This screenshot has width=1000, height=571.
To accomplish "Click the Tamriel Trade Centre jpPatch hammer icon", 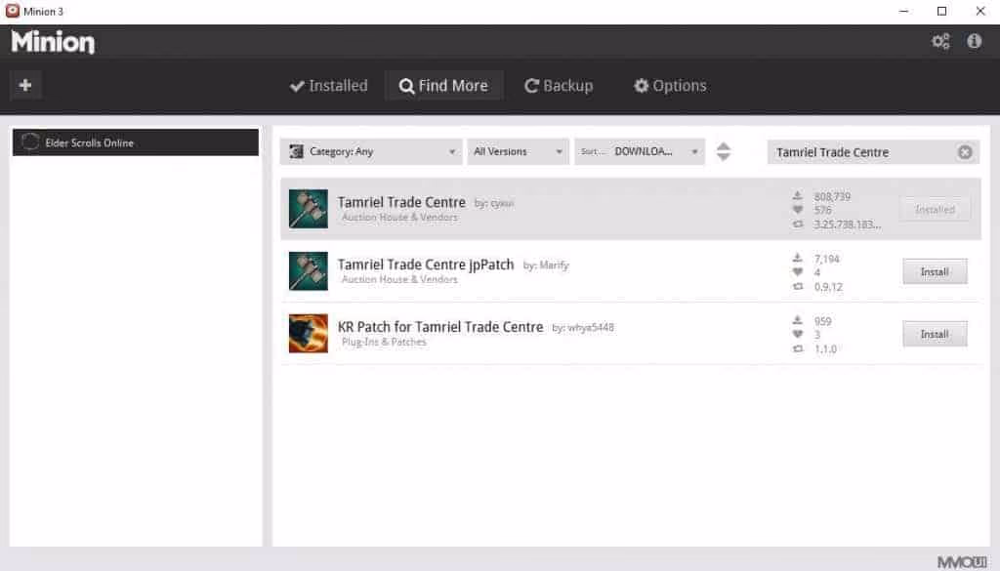I will coord(309,271).
